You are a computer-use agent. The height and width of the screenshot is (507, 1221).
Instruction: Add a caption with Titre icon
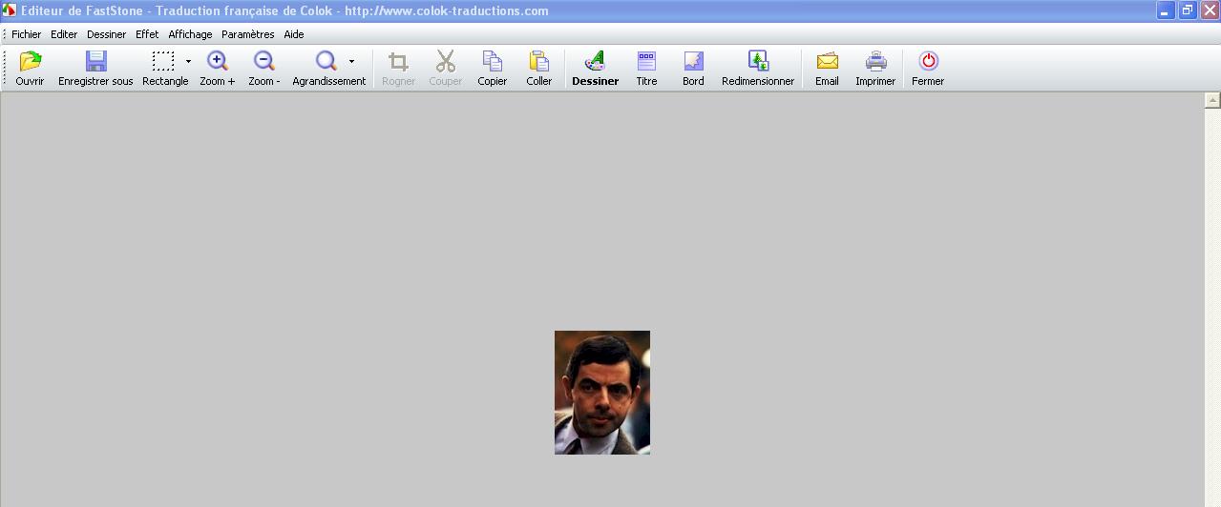pos(646,63)
